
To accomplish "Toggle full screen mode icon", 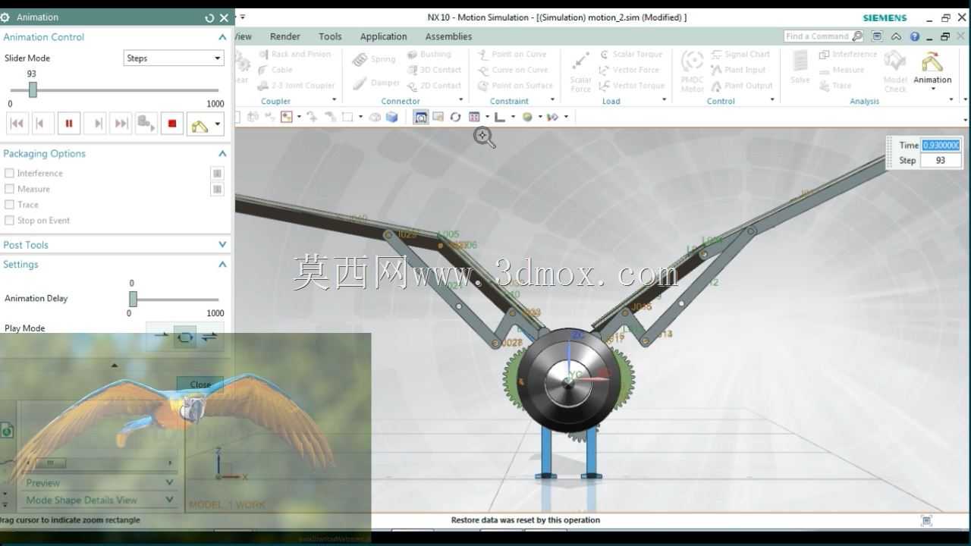I will tap(878, 36).
